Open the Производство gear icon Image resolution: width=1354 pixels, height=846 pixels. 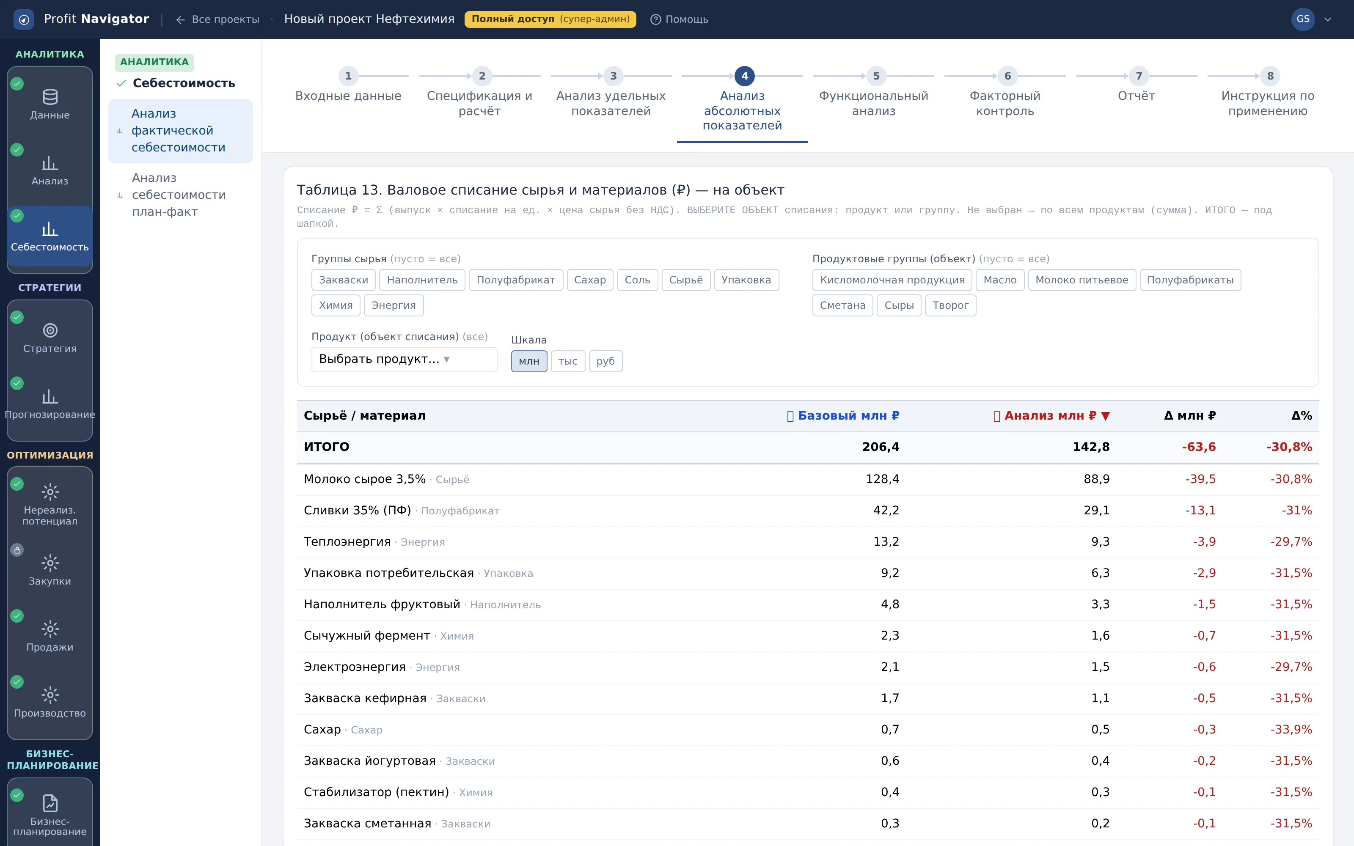[50, 695]
